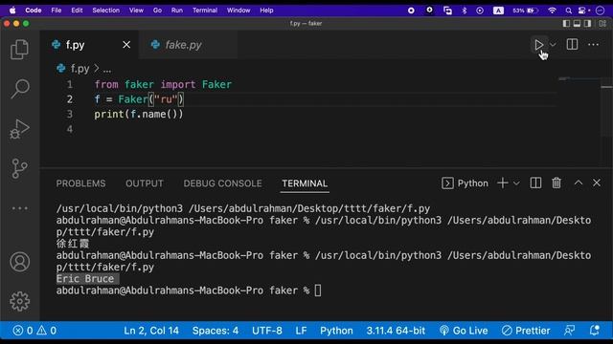Click the Python terminal name label
This screenshot has width=613, height=344.
coord(472,183)
